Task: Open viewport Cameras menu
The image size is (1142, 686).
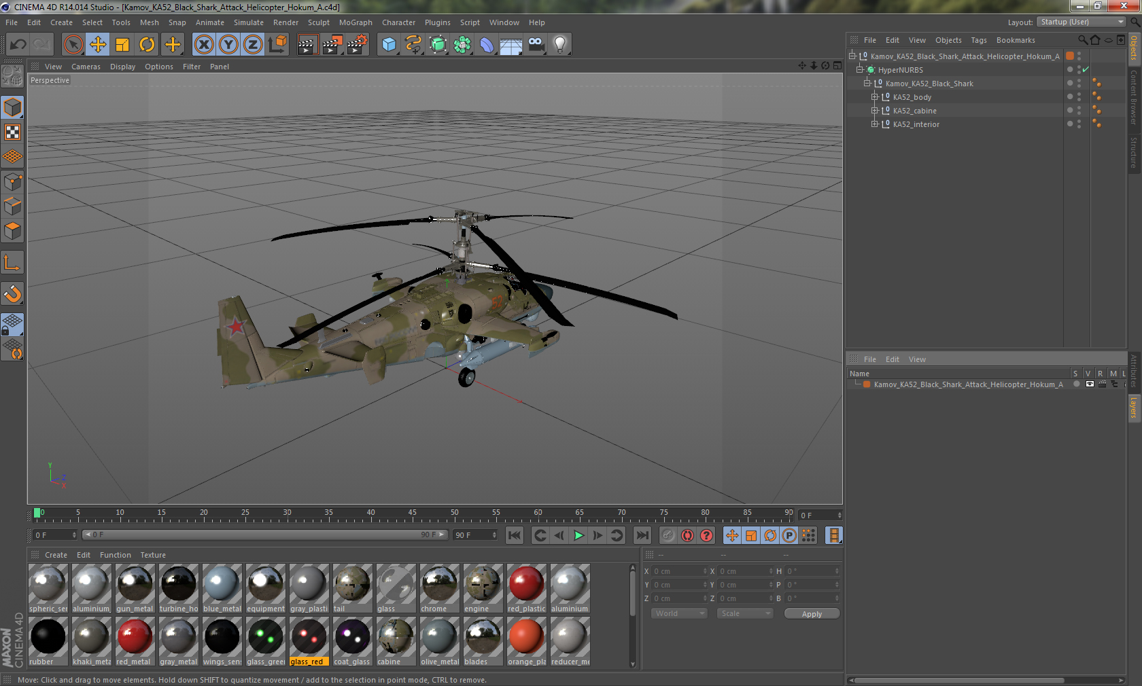Action: [86, 67]
